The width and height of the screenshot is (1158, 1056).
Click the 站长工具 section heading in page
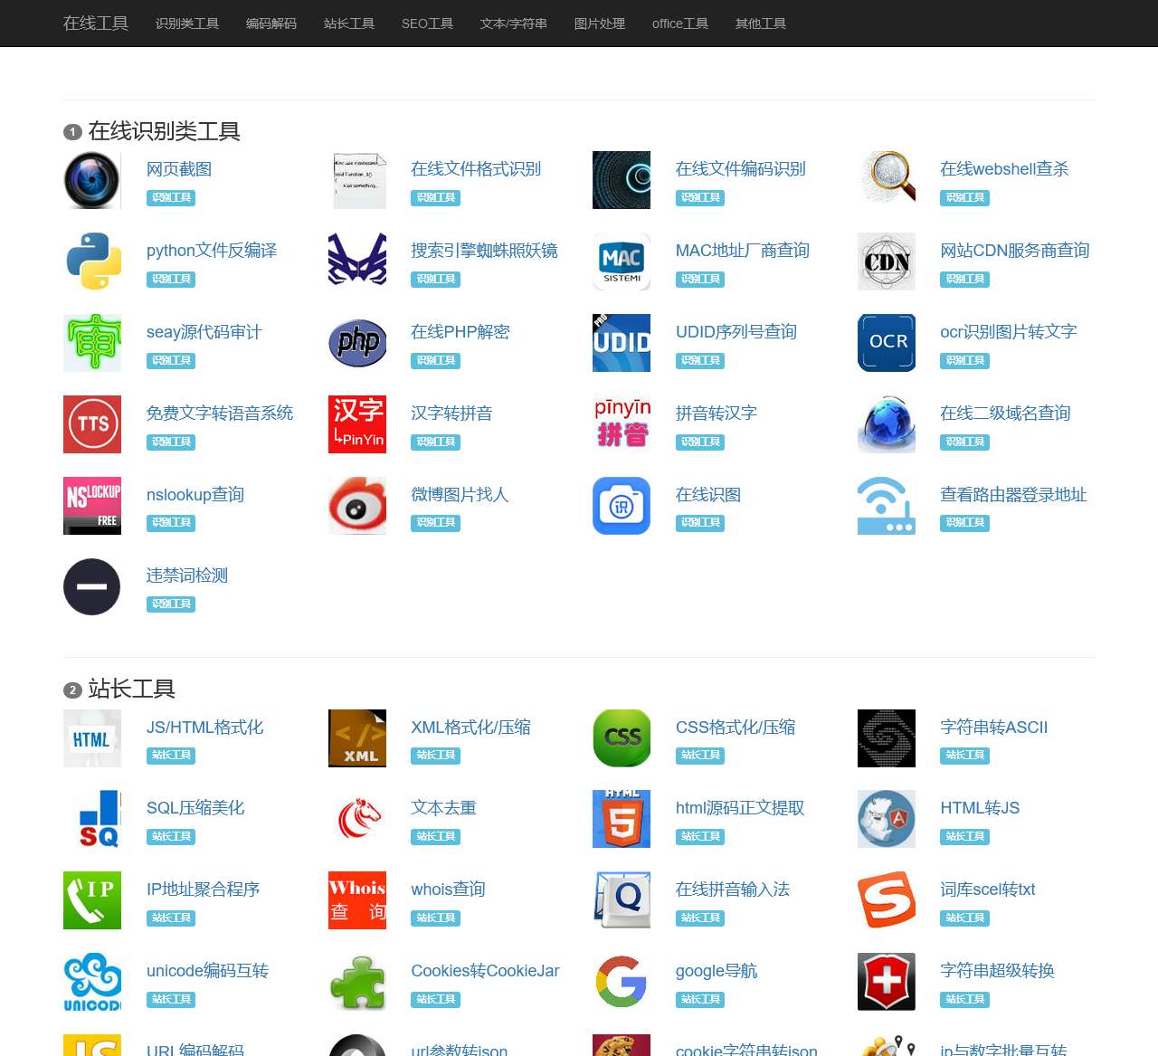pyautogui.click(x=131, y=690)
